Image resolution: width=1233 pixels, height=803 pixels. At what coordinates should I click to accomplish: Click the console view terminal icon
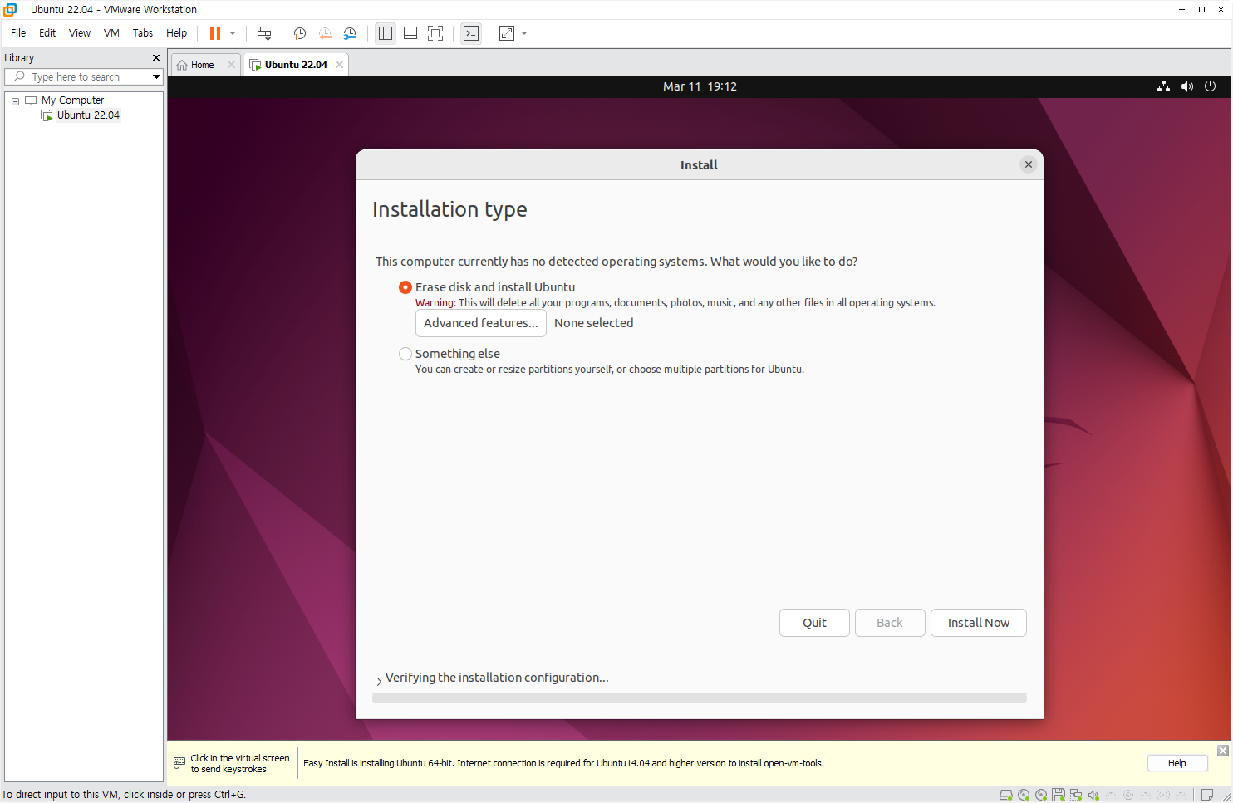pos(471,33)
